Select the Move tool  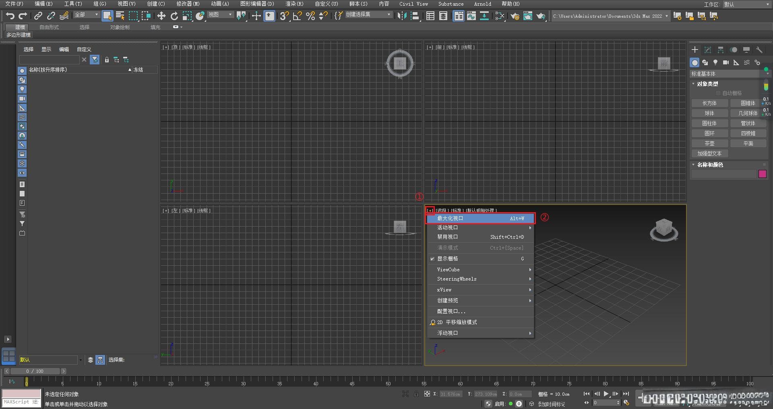[x=161, y=16]
